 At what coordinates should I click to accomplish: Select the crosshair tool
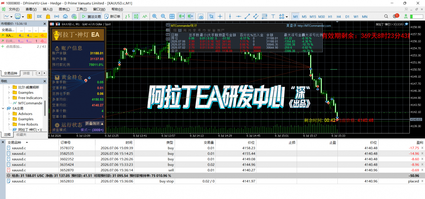pyautogui.click(x=220, y=16)
